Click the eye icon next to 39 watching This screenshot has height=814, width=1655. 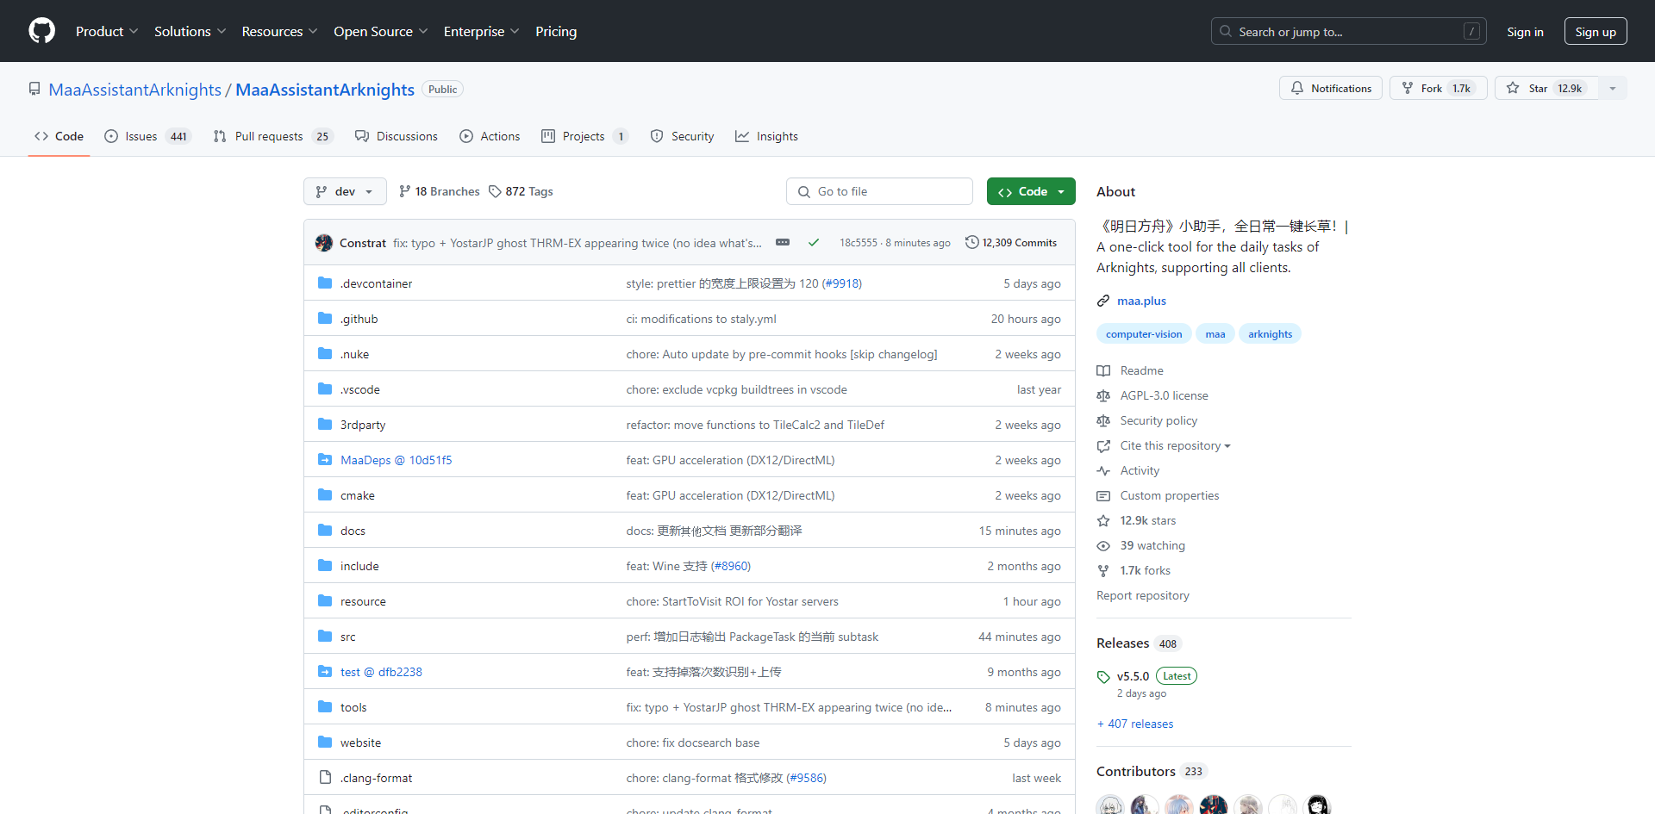(1103, 545)
